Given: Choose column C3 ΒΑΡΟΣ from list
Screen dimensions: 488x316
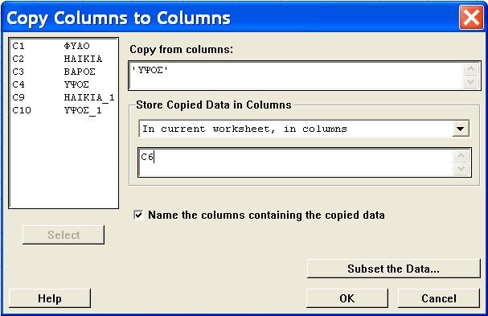Looking at the screenshot, I should pyautogui.click(x=64, y=72).
